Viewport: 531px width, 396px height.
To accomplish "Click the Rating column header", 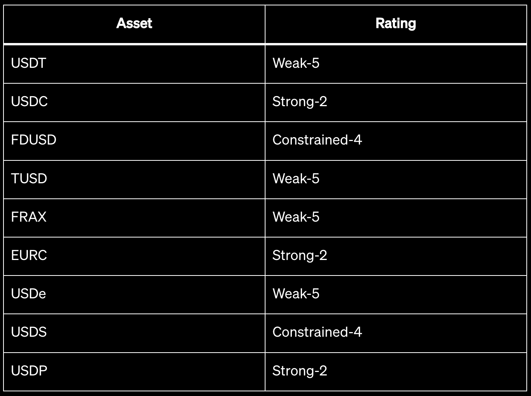I will click(x=396, y=24).
